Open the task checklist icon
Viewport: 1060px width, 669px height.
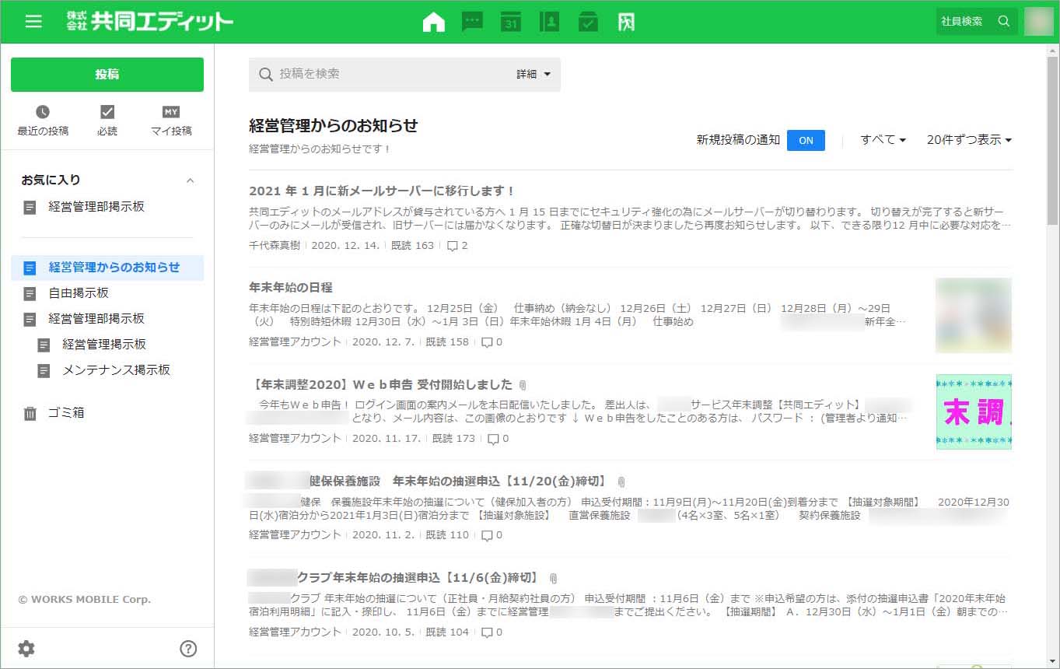588,22
